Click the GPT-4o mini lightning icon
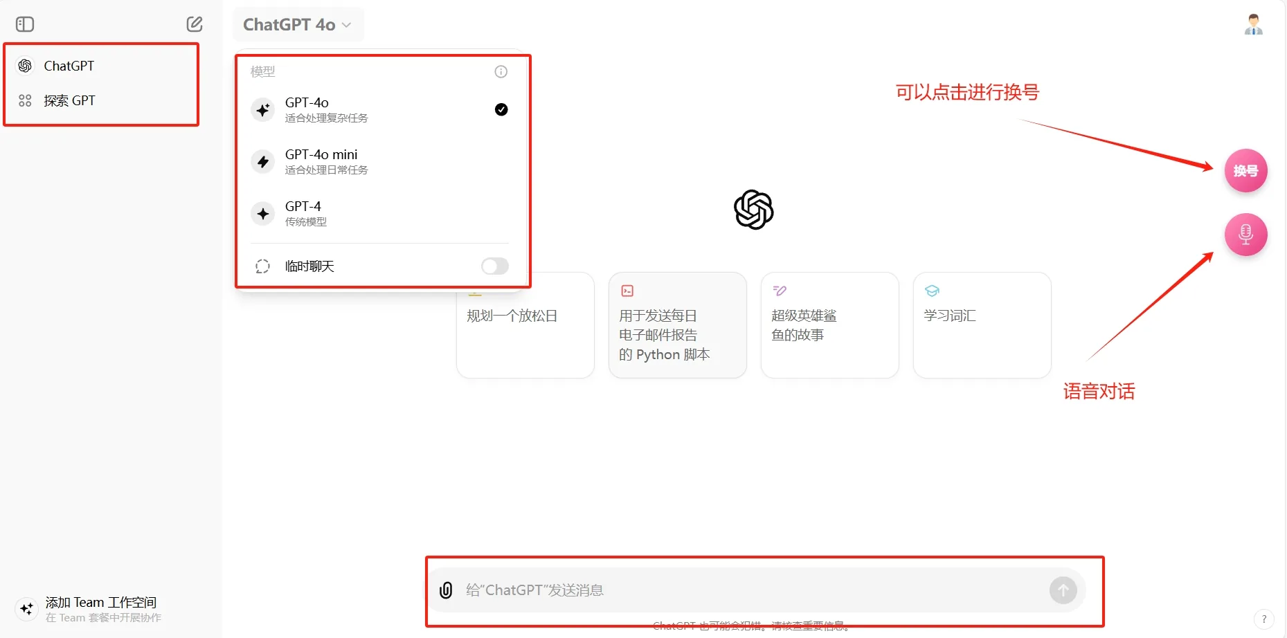This screenshot has height=638, width=1287. 263,162
